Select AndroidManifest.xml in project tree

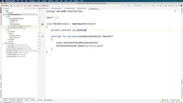[x=15, y=15]
